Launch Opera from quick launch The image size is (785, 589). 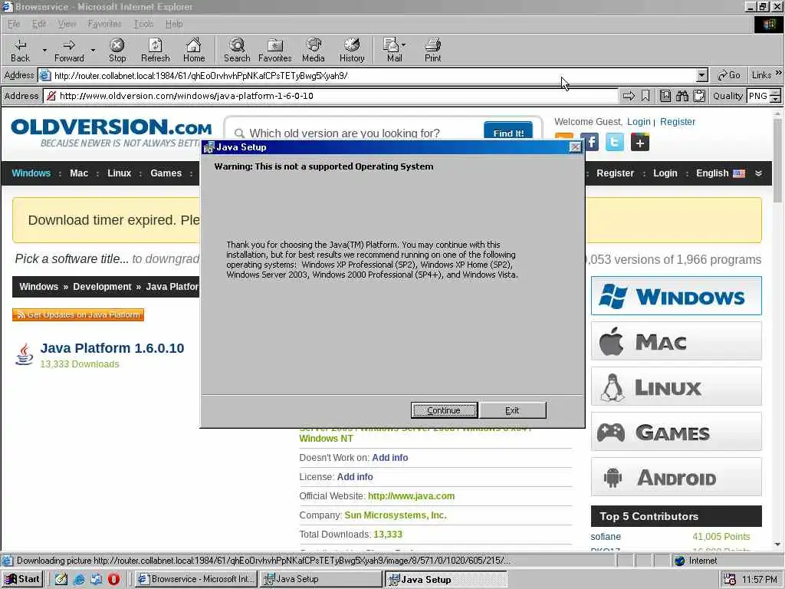[113, 579]
